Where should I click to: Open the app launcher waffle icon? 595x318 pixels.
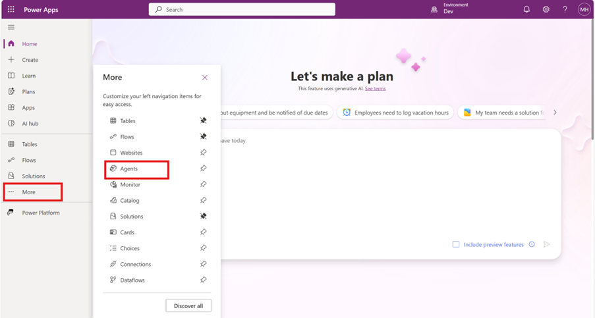(11, 9)
